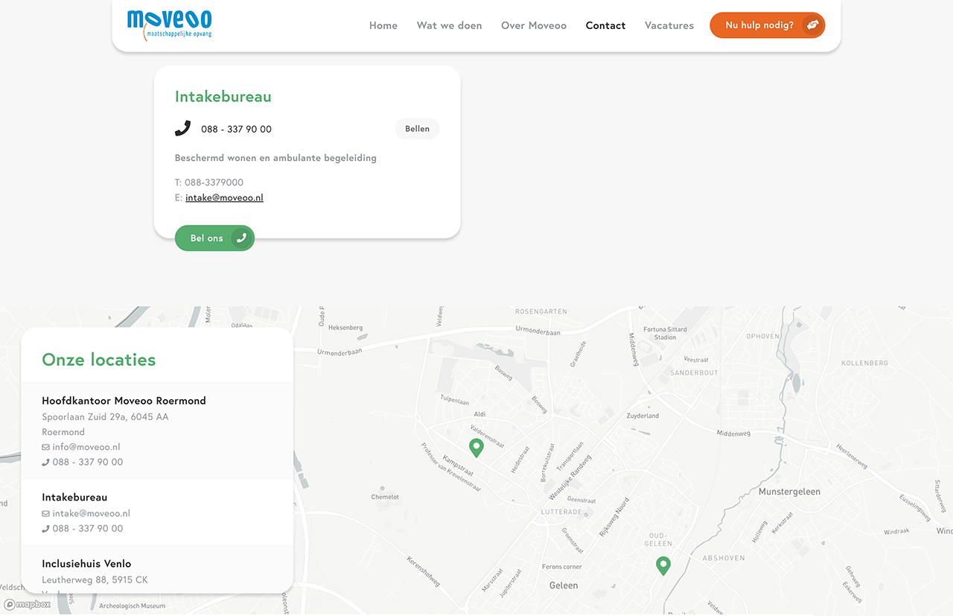
Task: Click the Nu hulp nodig? button
Action: (767, 25)
